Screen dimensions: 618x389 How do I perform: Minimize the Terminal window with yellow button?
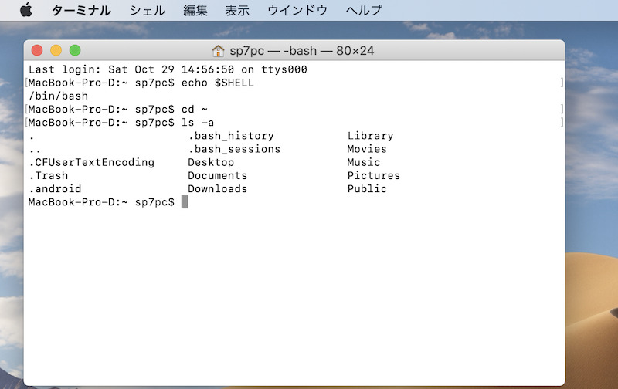click(x=56, y=51)
